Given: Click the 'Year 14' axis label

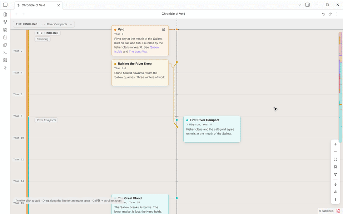Looking at the screenshot, I should [x=19, y=181].
